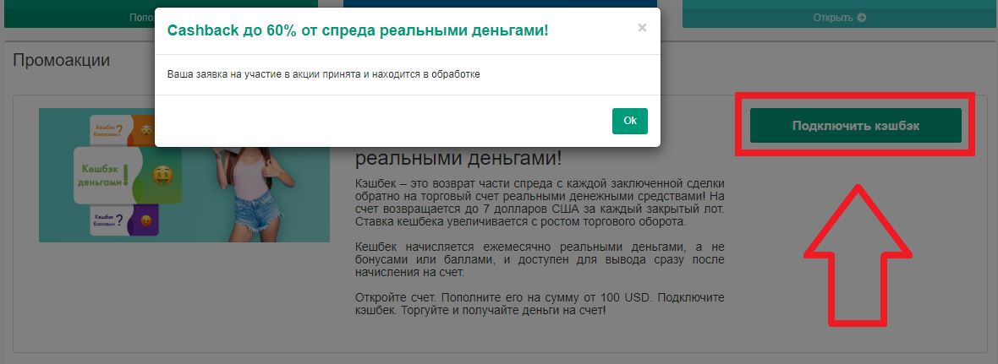Click the Подключить кэшбэк button
The image size is (998, 364).
[855, 126]
